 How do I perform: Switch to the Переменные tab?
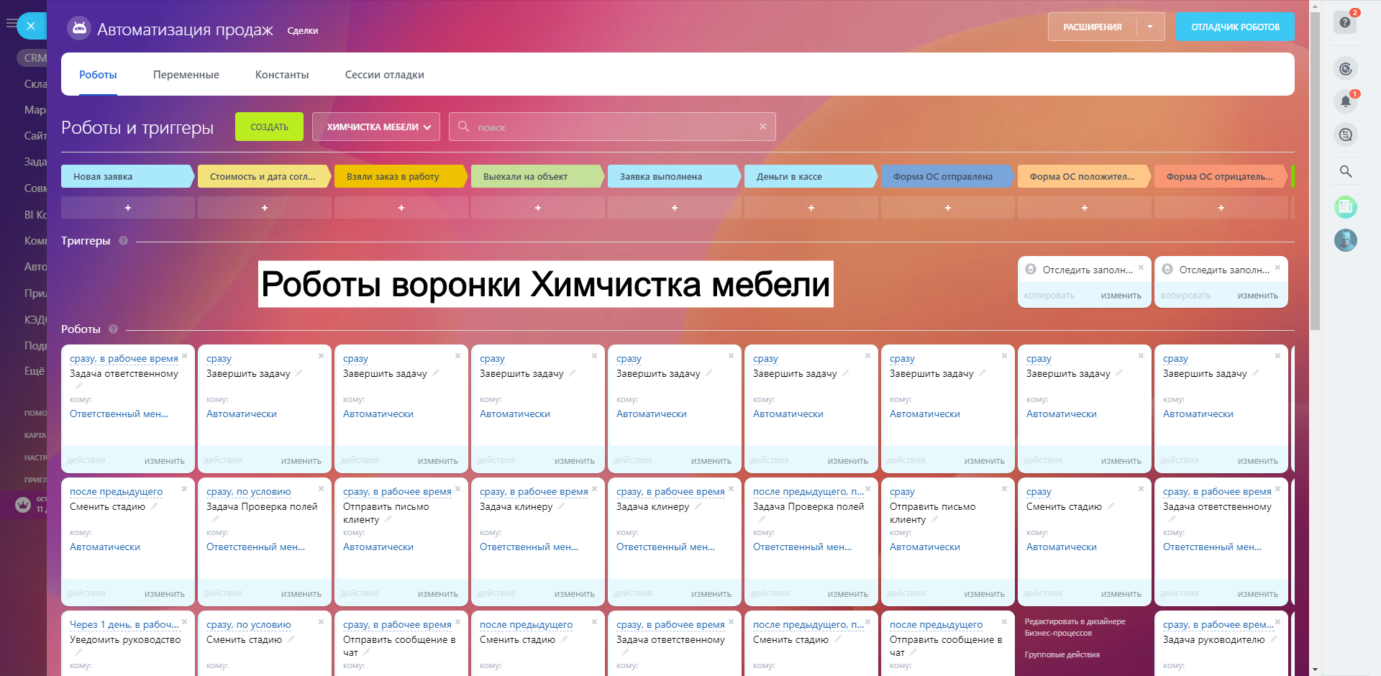pyautogui.click(x=186, y=75)
